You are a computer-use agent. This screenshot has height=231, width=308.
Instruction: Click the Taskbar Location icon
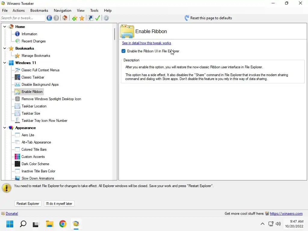click(x=17, y=106)
